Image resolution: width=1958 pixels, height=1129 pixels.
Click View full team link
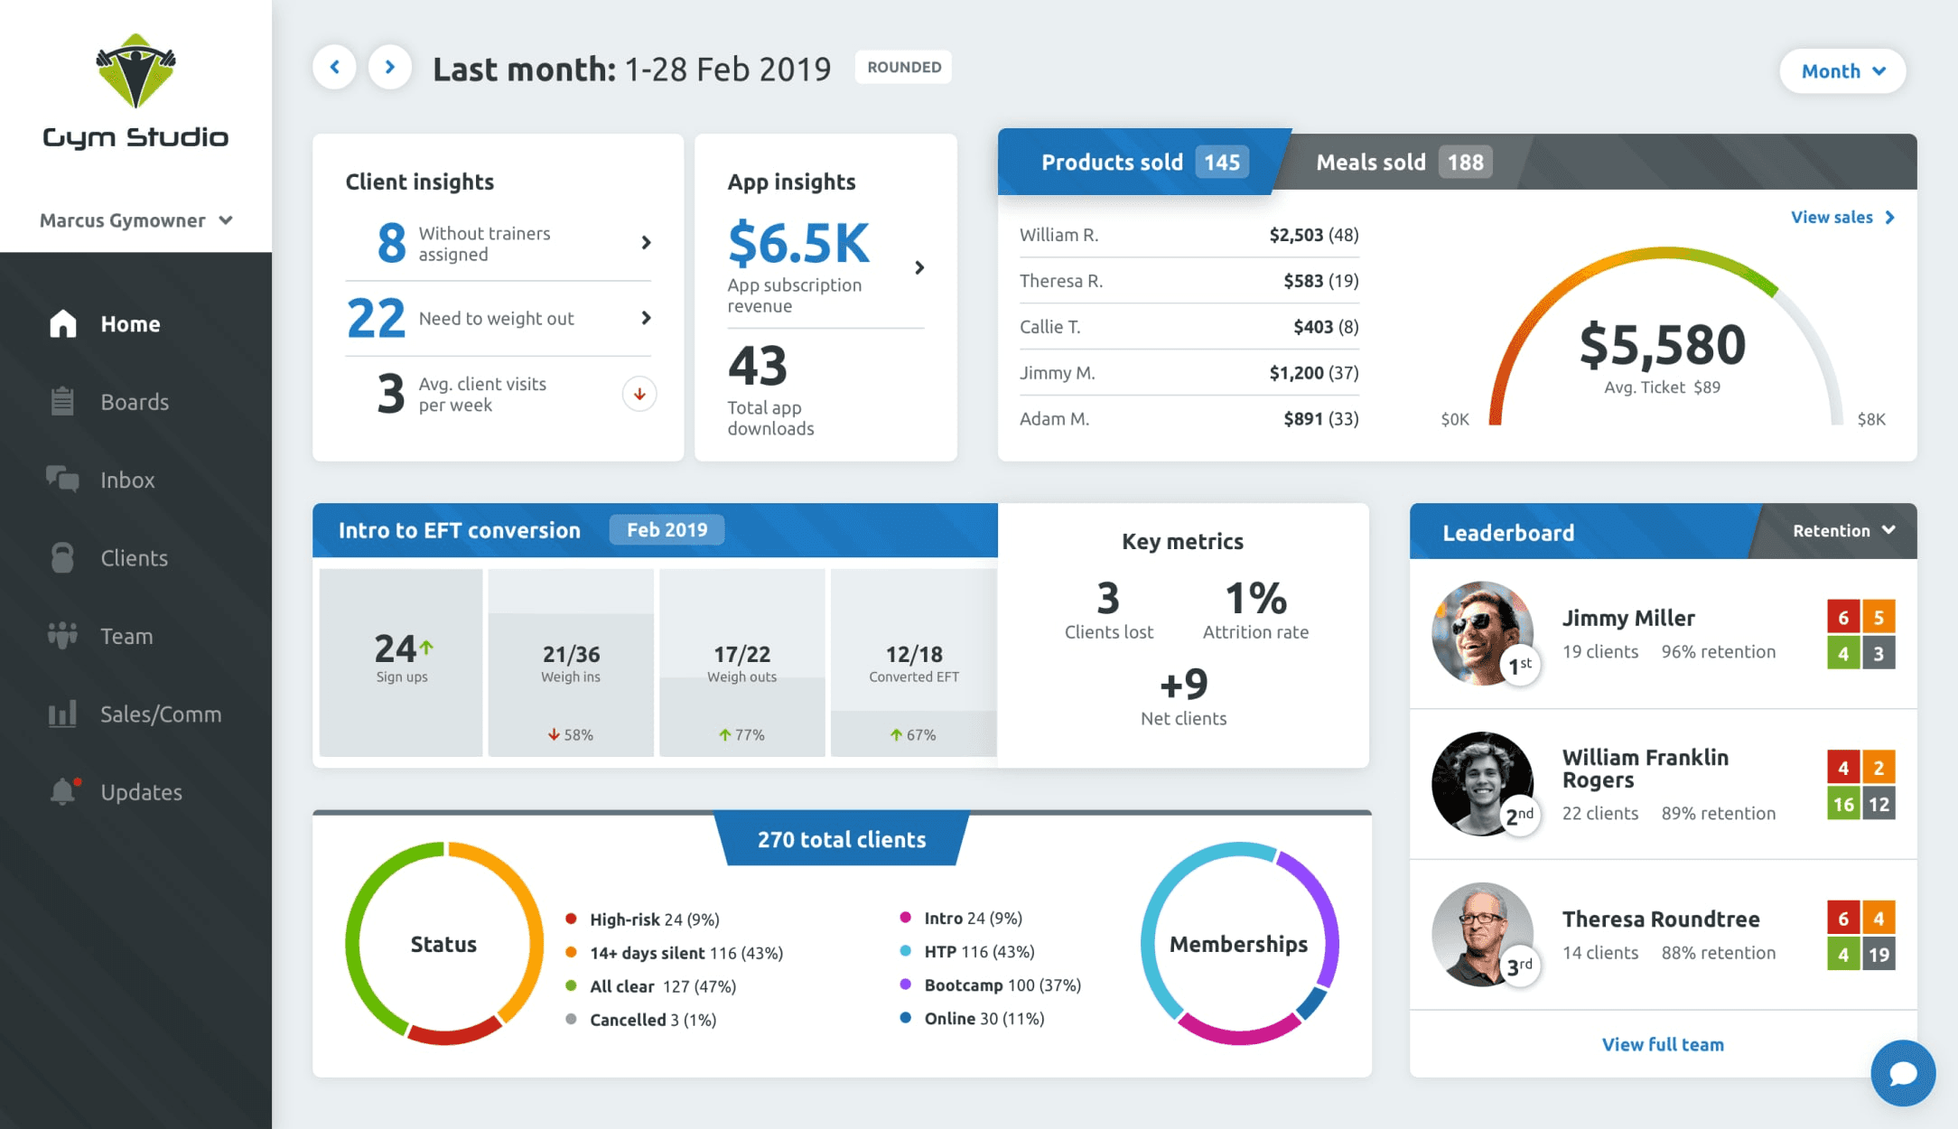click(1662, 1044)
